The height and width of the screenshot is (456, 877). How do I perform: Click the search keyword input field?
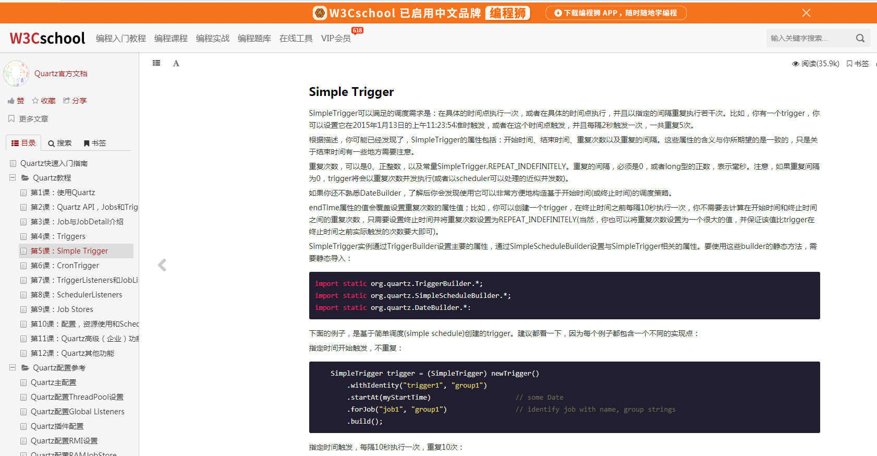[808, 38]
